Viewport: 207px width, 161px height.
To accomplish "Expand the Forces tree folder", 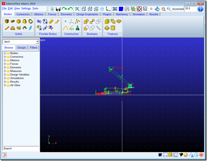I will 5,64.
